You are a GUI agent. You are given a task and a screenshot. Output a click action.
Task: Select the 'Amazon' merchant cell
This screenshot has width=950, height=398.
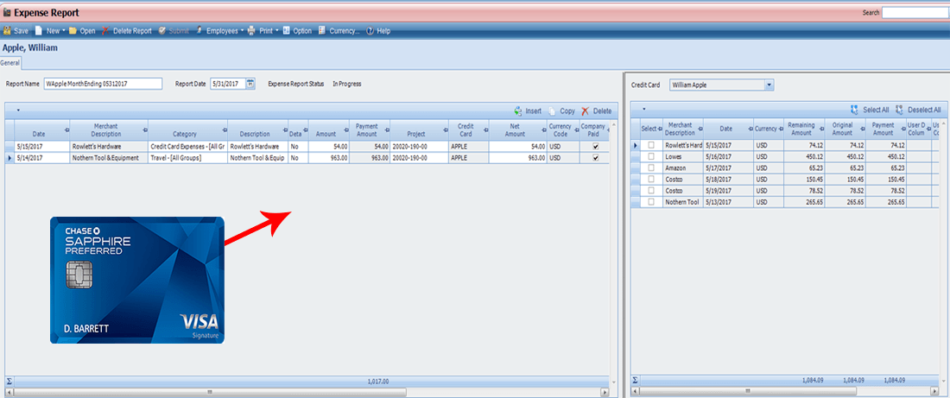click(683, 167)
